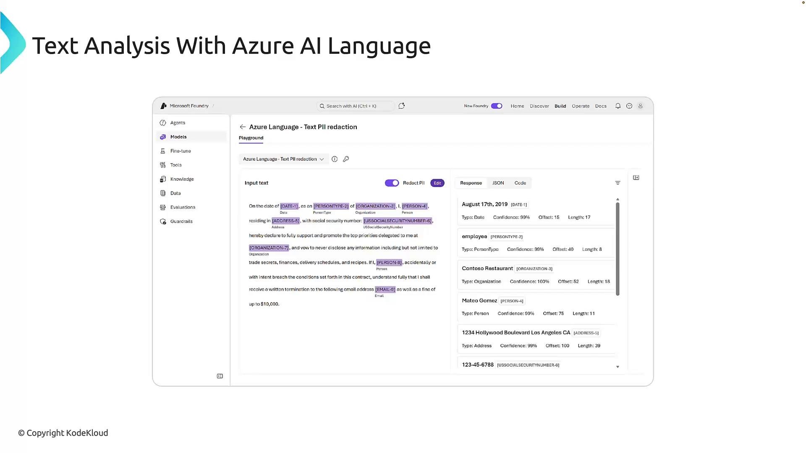Open the Home menu item
Screen dimensions: 806x453
tap(517, 106)
